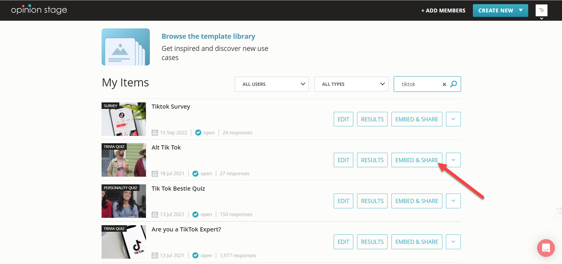The width and height of the screenshot is (562, 264).
Task: Open the chat support bubble
Action: click(x=546, y=248)
